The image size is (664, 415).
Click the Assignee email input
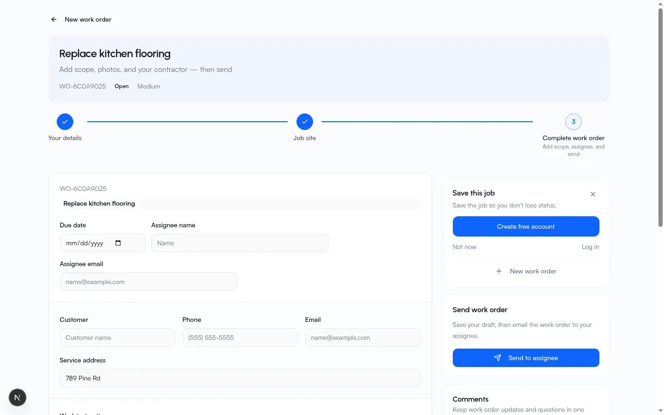tap(148, 282)
